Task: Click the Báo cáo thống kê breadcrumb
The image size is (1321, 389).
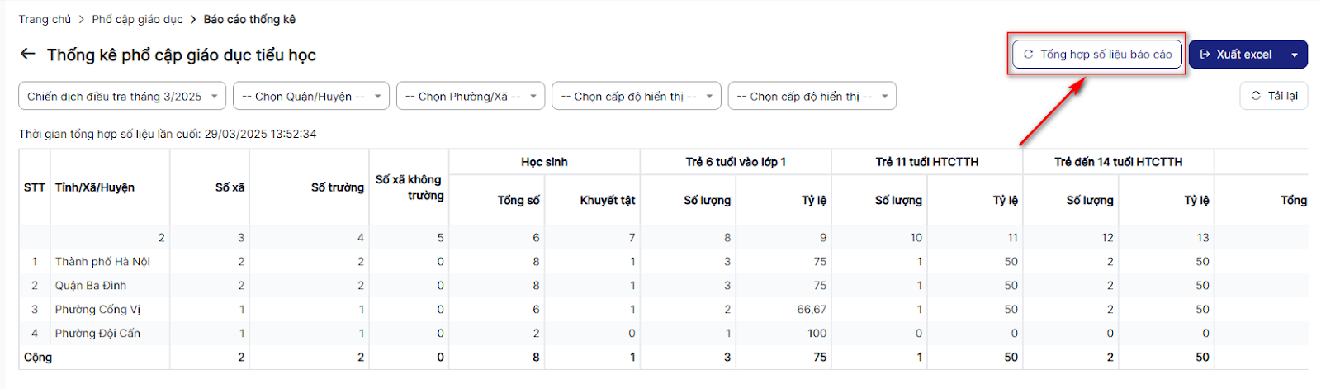Action: 249,19
